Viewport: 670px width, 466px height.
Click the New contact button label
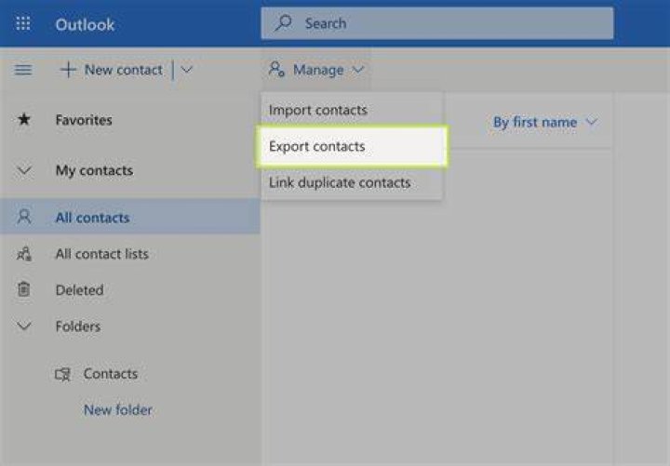coord(124,70)
